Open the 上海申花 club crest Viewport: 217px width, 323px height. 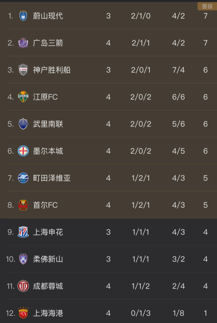point(23,232)
